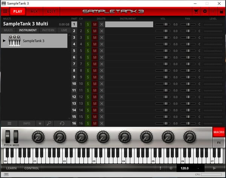Click the pause icon beside the gear
This screenshot has width=226, height=178.
(x=213, y=11)
